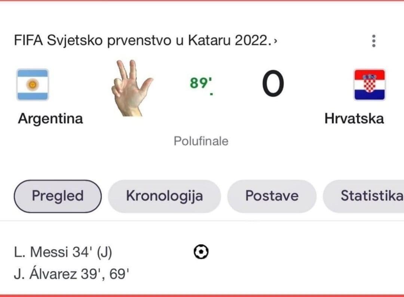Open the Postave tab
404x297 pixels.
[x=272, y=196]
